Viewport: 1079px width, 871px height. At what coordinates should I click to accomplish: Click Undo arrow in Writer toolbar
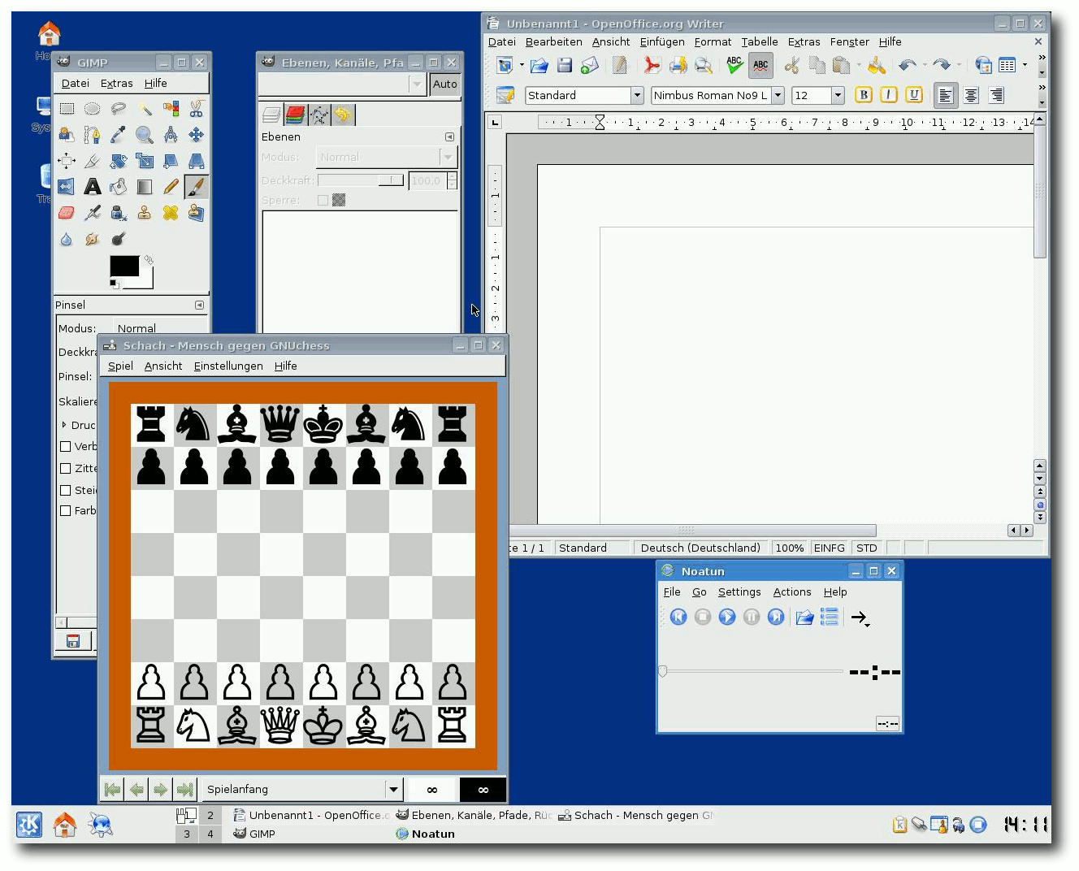click(908, 66)
